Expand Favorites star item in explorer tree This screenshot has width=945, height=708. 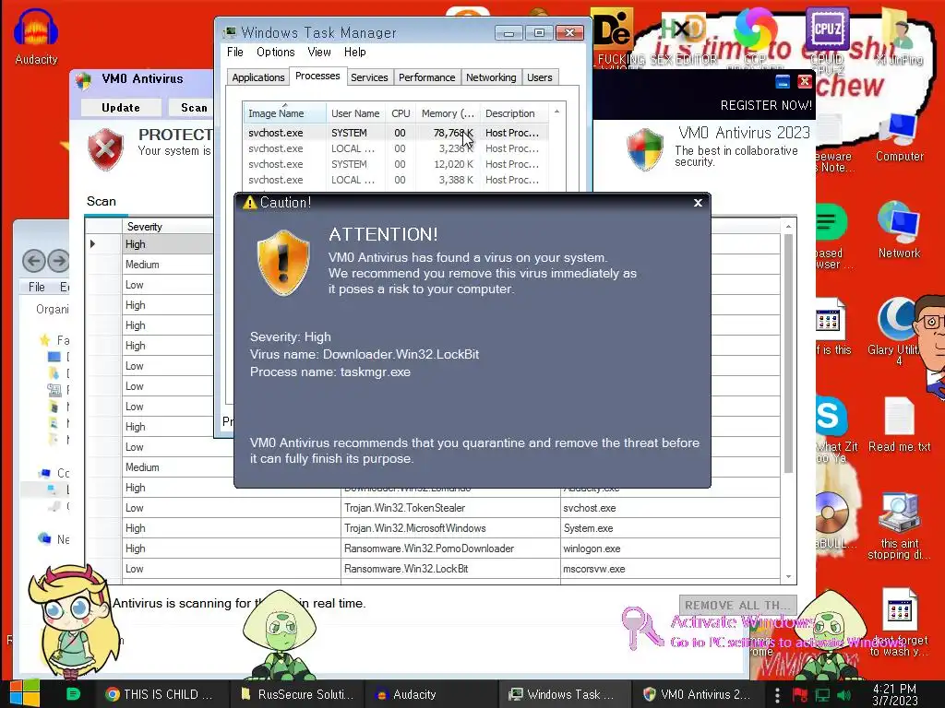click(x=44, y=340)
